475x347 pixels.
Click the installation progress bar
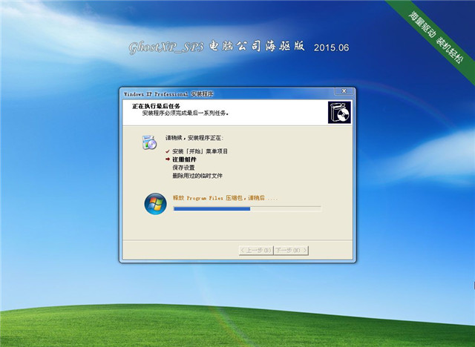246,209
